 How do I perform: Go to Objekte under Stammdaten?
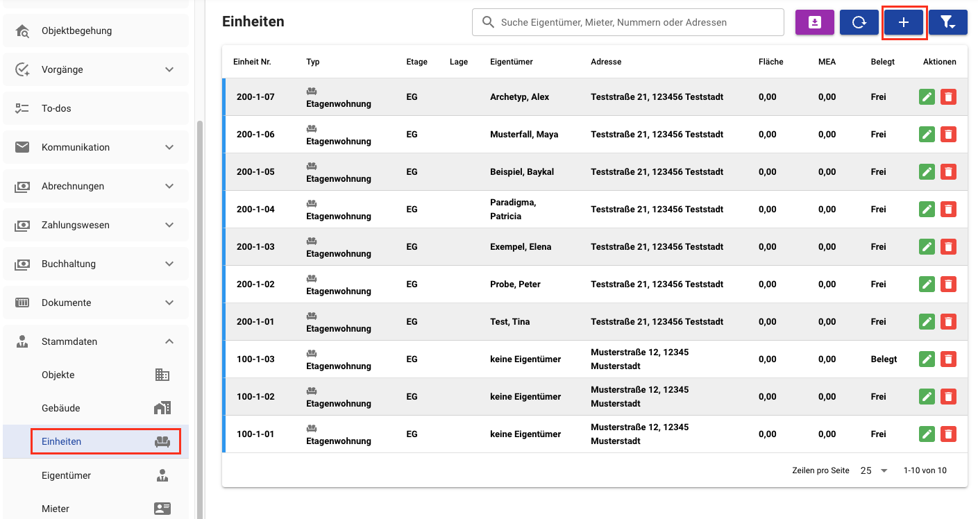click(x=96, y=375)
